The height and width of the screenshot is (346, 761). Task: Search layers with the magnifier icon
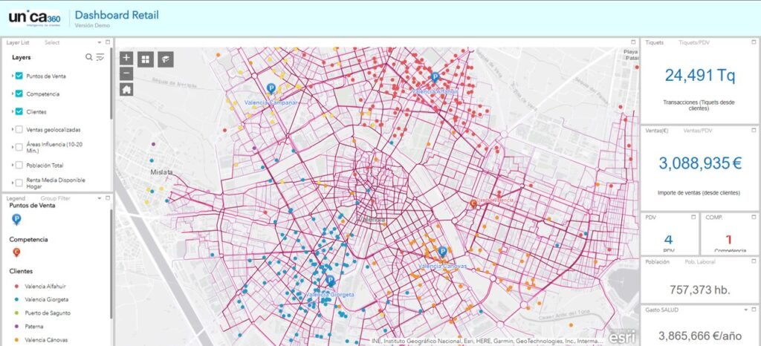(x=89, y=57)
